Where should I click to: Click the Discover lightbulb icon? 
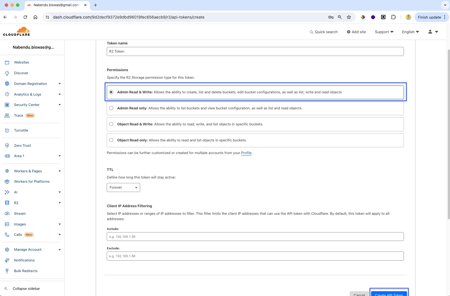coord(7,73)
